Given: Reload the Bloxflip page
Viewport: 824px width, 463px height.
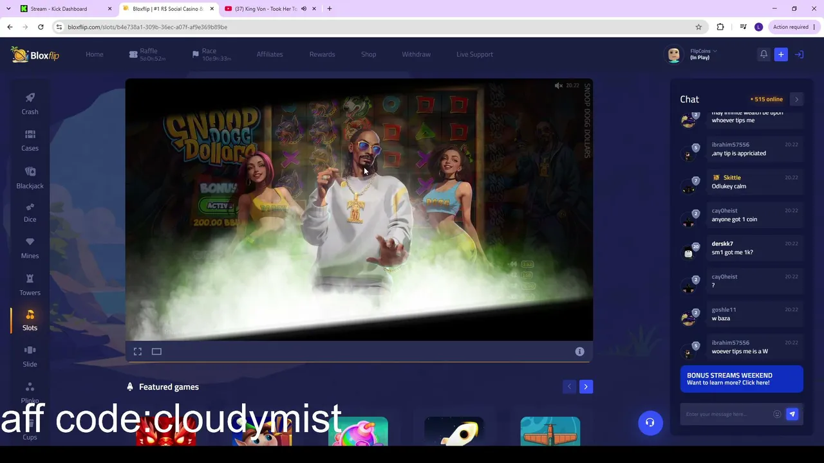Looking at the screenshot, I should [41, 27].
